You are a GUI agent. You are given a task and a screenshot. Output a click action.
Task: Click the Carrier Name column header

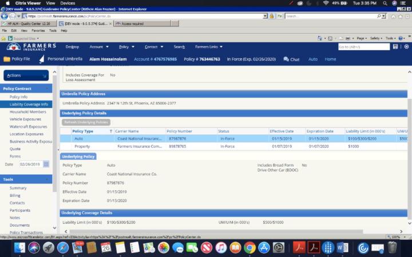127,131
